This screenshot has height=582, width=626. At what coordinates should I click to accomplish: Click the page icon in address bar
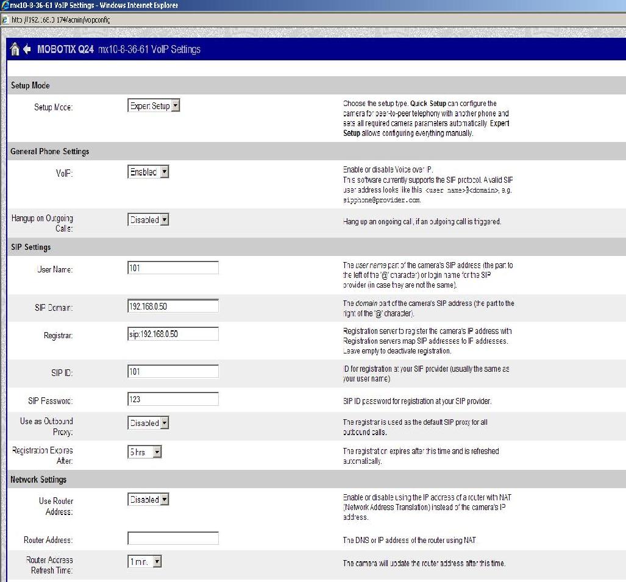[x=5, y=20]
